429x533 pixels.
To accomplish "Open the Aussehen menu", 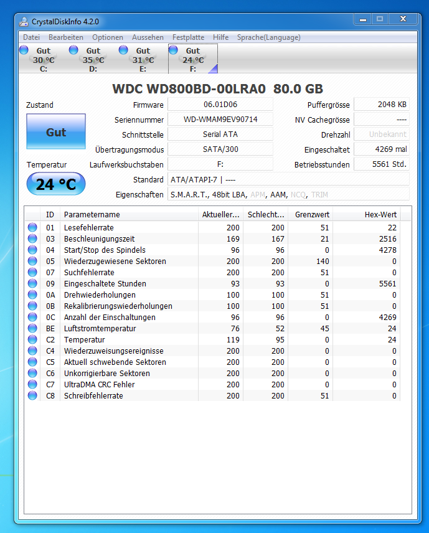I will pos(148,37).
